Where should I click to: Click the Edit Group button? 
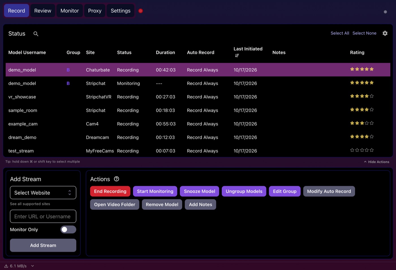click(x=285, y=191)
